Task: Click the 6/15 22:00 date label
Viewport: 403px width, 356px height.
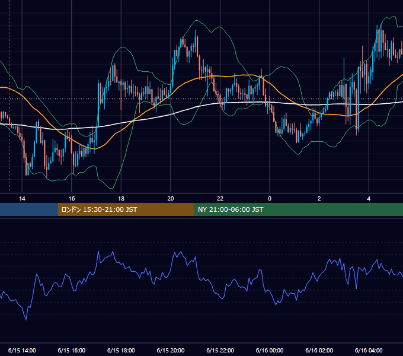Action: click(220, 350)
